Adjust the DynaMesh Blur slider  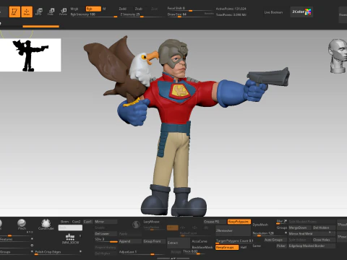(281, 222)
